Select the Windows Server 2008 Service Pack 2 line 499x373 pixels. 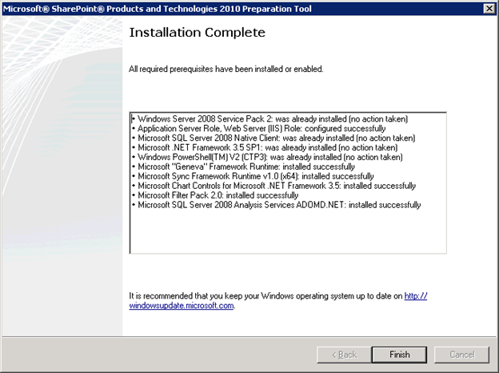pyautogui.click(x=273, y=118)
